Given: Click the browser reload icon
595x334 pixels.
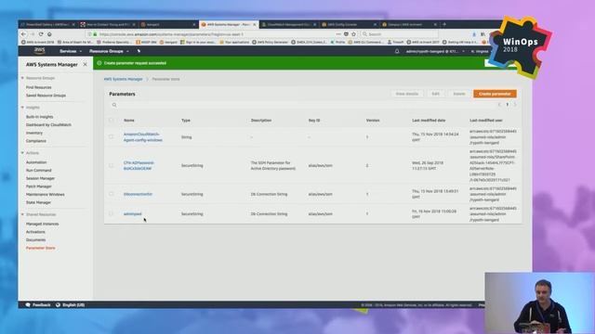Looking at the screenshot, I should 41,34.
